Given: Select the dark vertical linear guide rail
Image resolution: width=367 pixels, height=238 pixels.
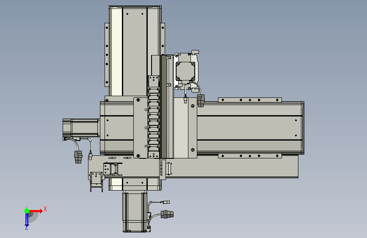Looking at the screenshot, I should click(x=164, y=107).
